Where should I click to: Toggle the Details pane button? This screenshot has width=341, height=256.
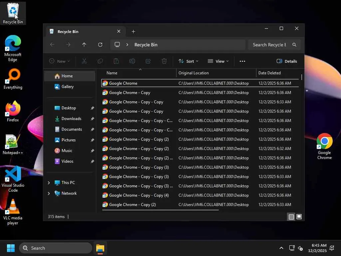(x=287, y=61)
